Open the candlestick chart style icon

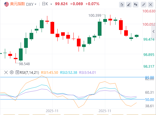click(136, 5)
